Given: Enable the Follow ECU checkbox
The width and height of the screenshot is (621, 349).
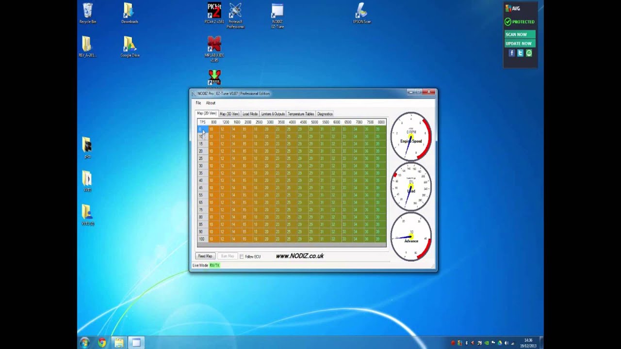Looking at the screenshot, I should 242,256.
